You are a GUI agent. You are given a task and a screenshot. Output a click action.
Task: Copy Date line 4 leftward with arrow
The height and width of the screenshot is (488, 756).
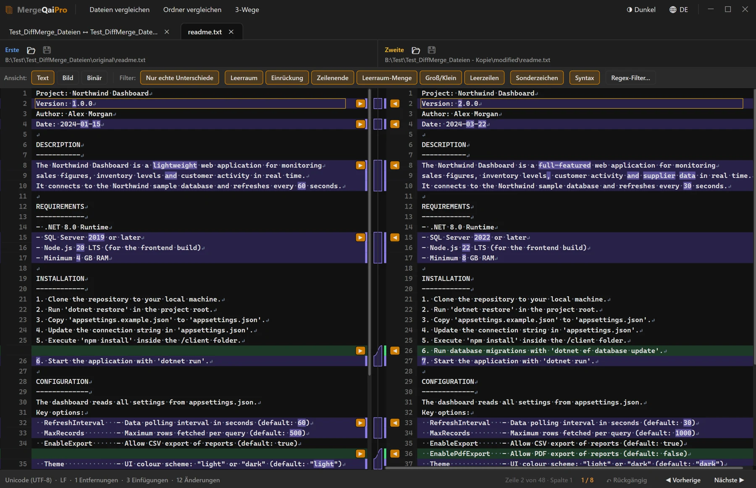tap(395, 124)
